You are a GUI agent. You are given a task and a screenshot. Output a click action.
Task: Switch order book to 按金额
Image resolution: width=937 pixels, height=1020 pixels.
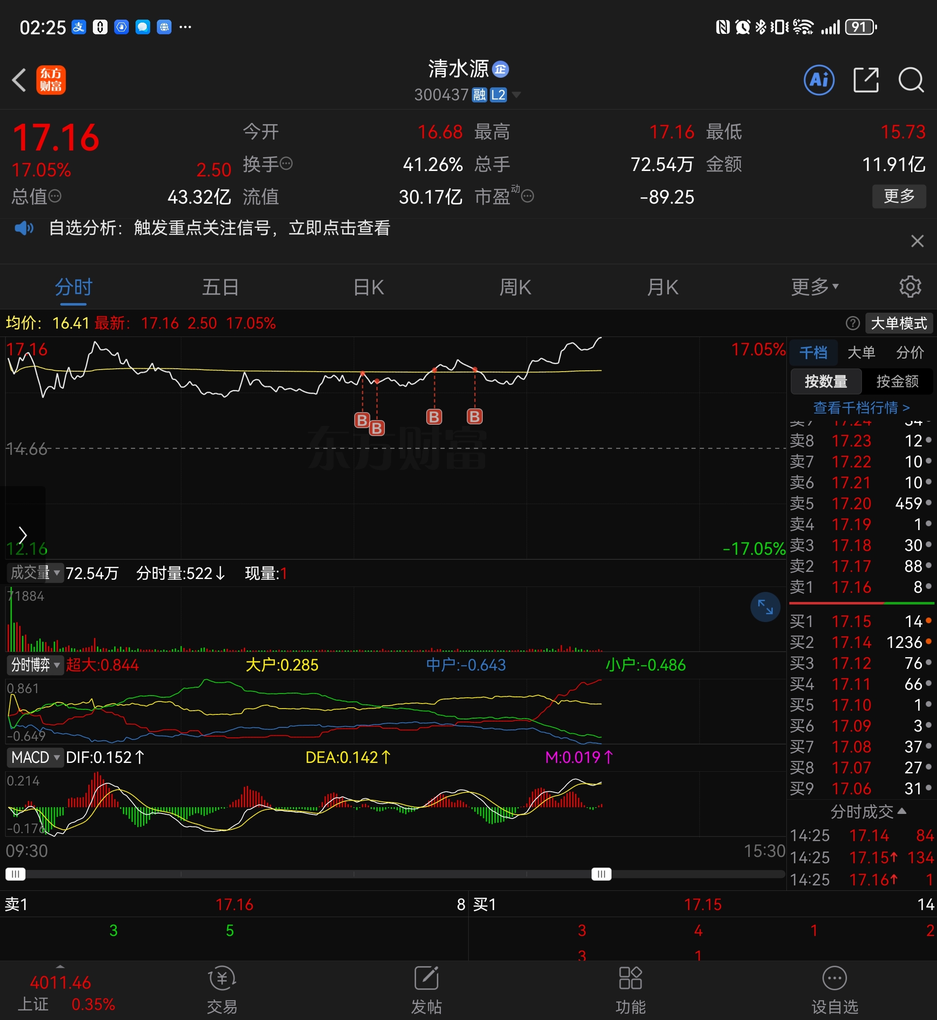coord(897,381)
